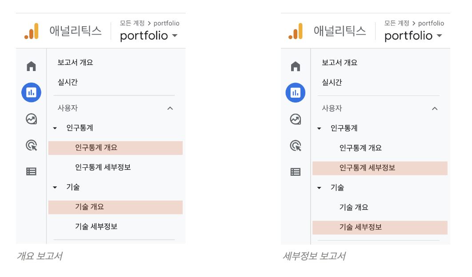The height and width of the screenshot is (277, 472).
Task: Click the Advertising icon in the right screenshot
Action: pos(295,146)
